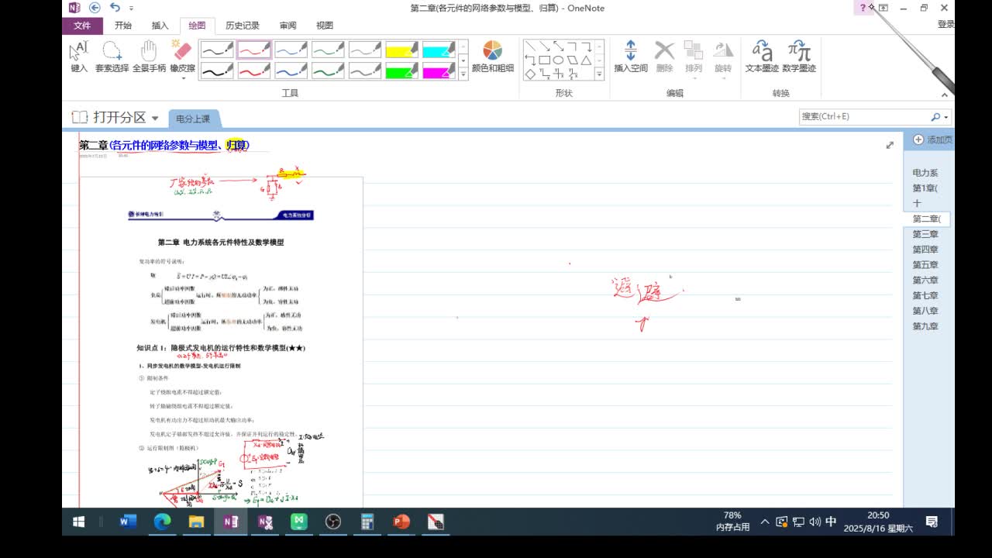Viewport: 992px width, 558px height.
Task: Open the 第九章 page
Action: pyautogui.click(x=925, y=326)
